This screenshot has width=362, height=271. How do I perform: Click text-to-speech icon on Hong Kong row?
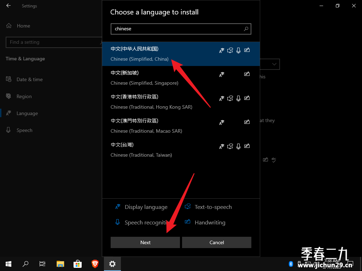coord(230,98)
